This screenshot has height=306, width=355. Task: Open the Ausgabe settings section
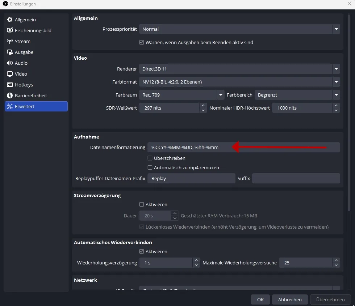click(36, 52)
